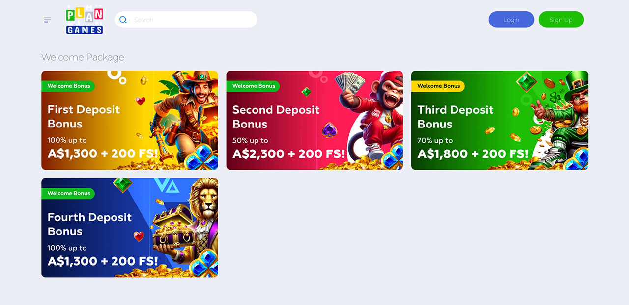
Task: Click the explorer character on First Deposit card
Action: (187, 113)
